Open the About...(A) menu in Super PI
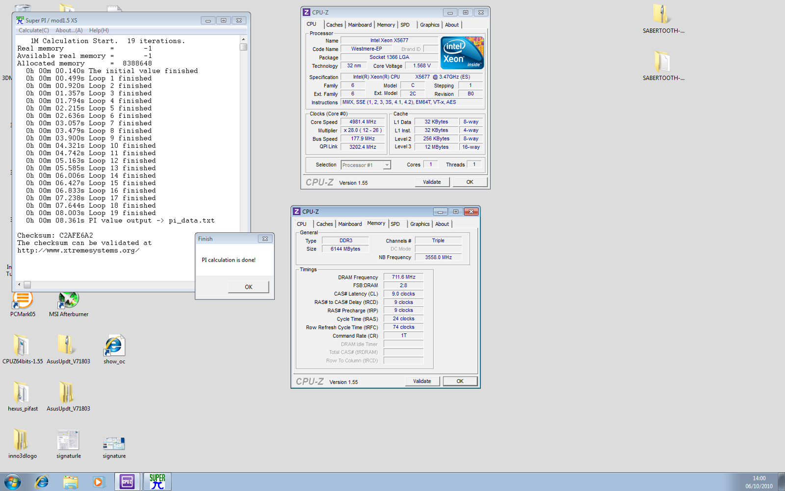 (69, 30)
